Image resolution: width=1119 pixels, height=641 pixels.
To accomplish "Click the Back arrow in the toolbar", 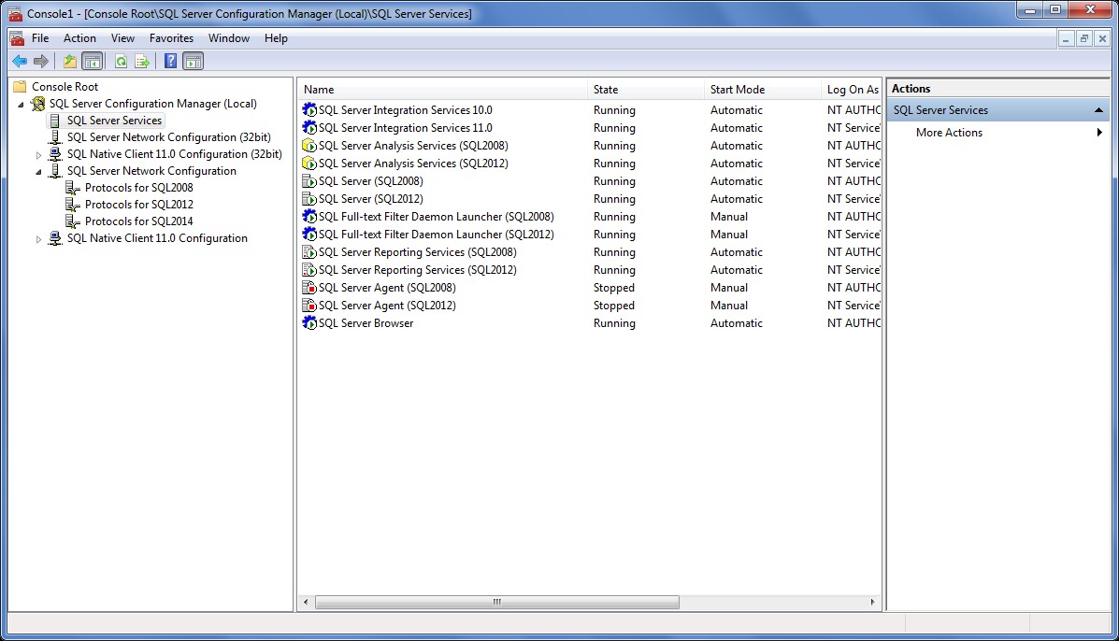I will (x=19, y=62).
